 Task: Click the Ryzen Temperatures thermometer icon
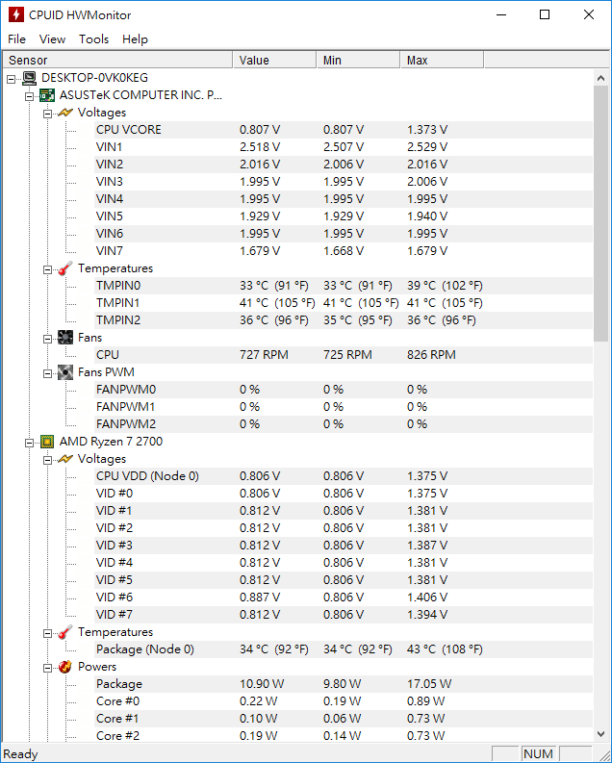pos(65,632)
